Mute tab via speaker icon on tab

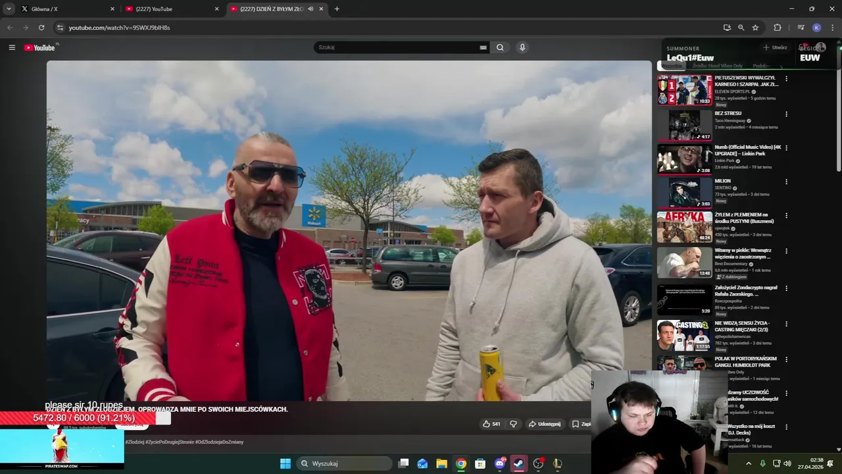310,9
